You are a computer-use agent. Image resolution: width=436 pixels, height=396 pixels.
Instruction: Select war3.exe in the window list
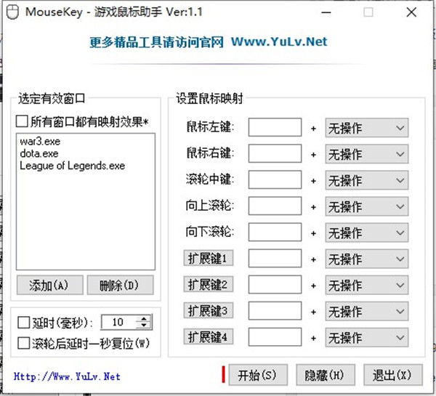tap(41, 142)
